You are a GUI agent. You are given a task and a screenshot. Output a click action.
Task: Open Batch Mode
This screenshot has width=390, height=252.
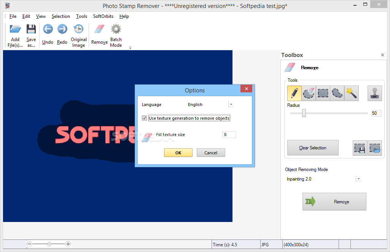[x=116, y=35]
